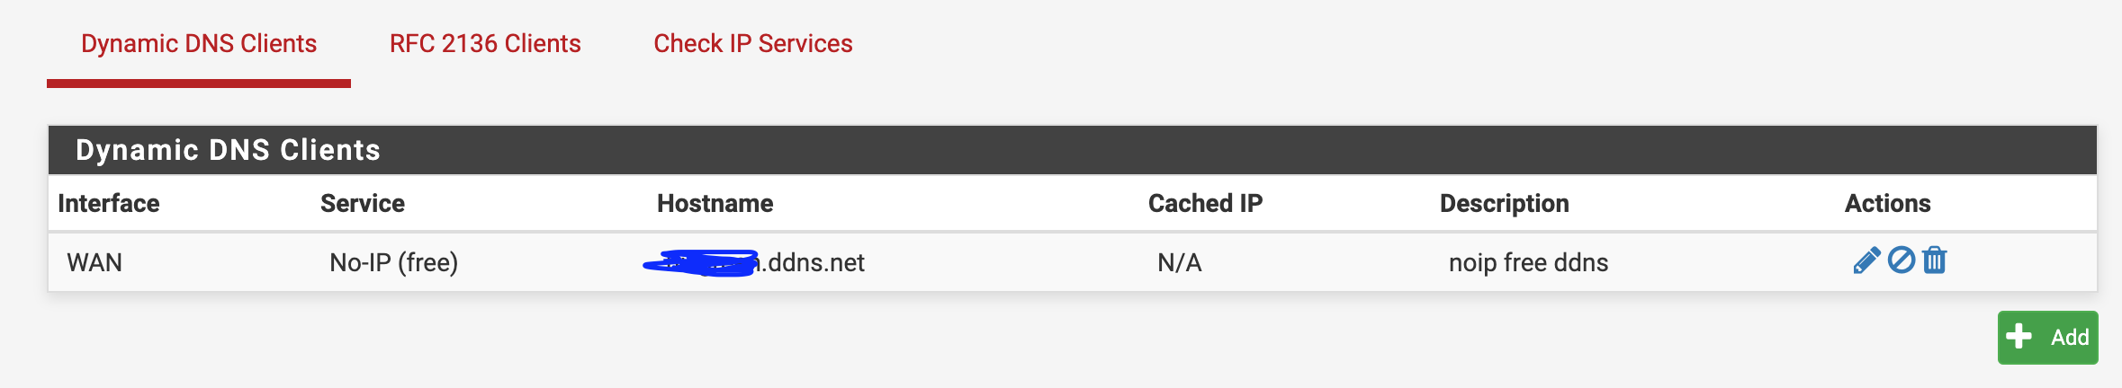The width and height of the screenshot is (2122, 388).
Task: Click the Service column header
Action: [363, 204]
